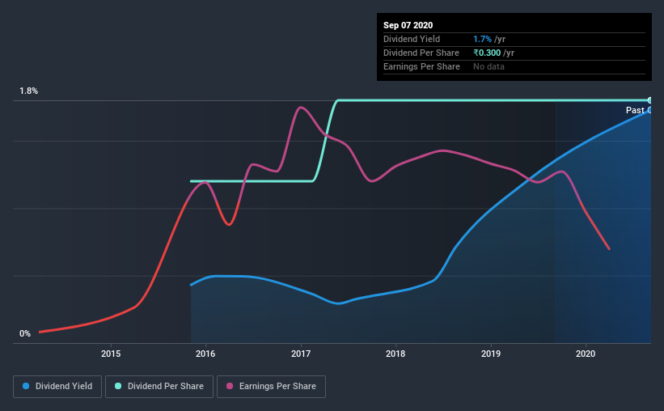Click the Earnings Per Share No data row

point(514,66)
